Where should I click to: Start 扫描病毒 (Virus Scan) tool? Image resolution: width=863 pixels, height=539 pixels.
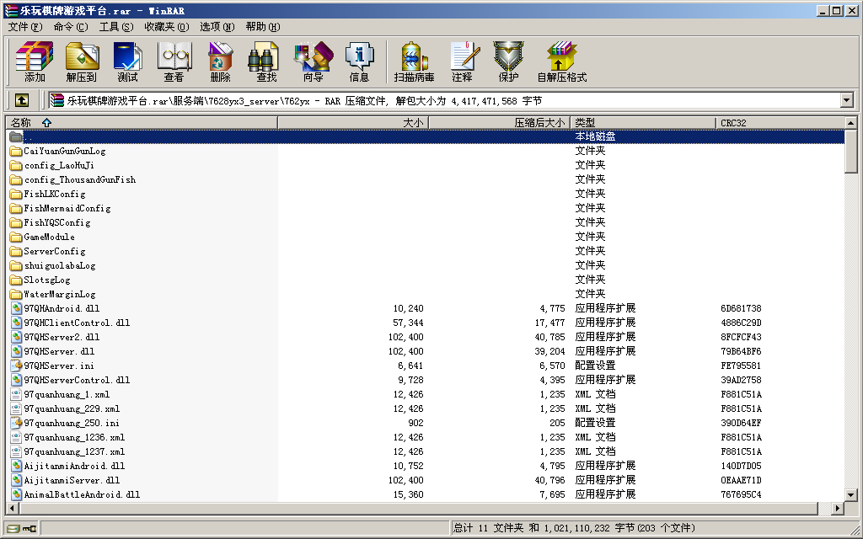coord(414,61)
